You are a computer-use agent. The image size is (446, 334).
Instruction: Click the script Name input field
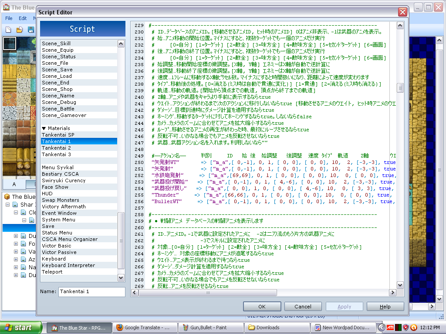(x=91, y=292)
